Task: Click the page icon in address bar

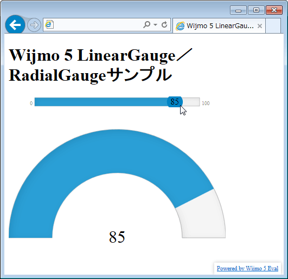Action: [x=49, y=24]
